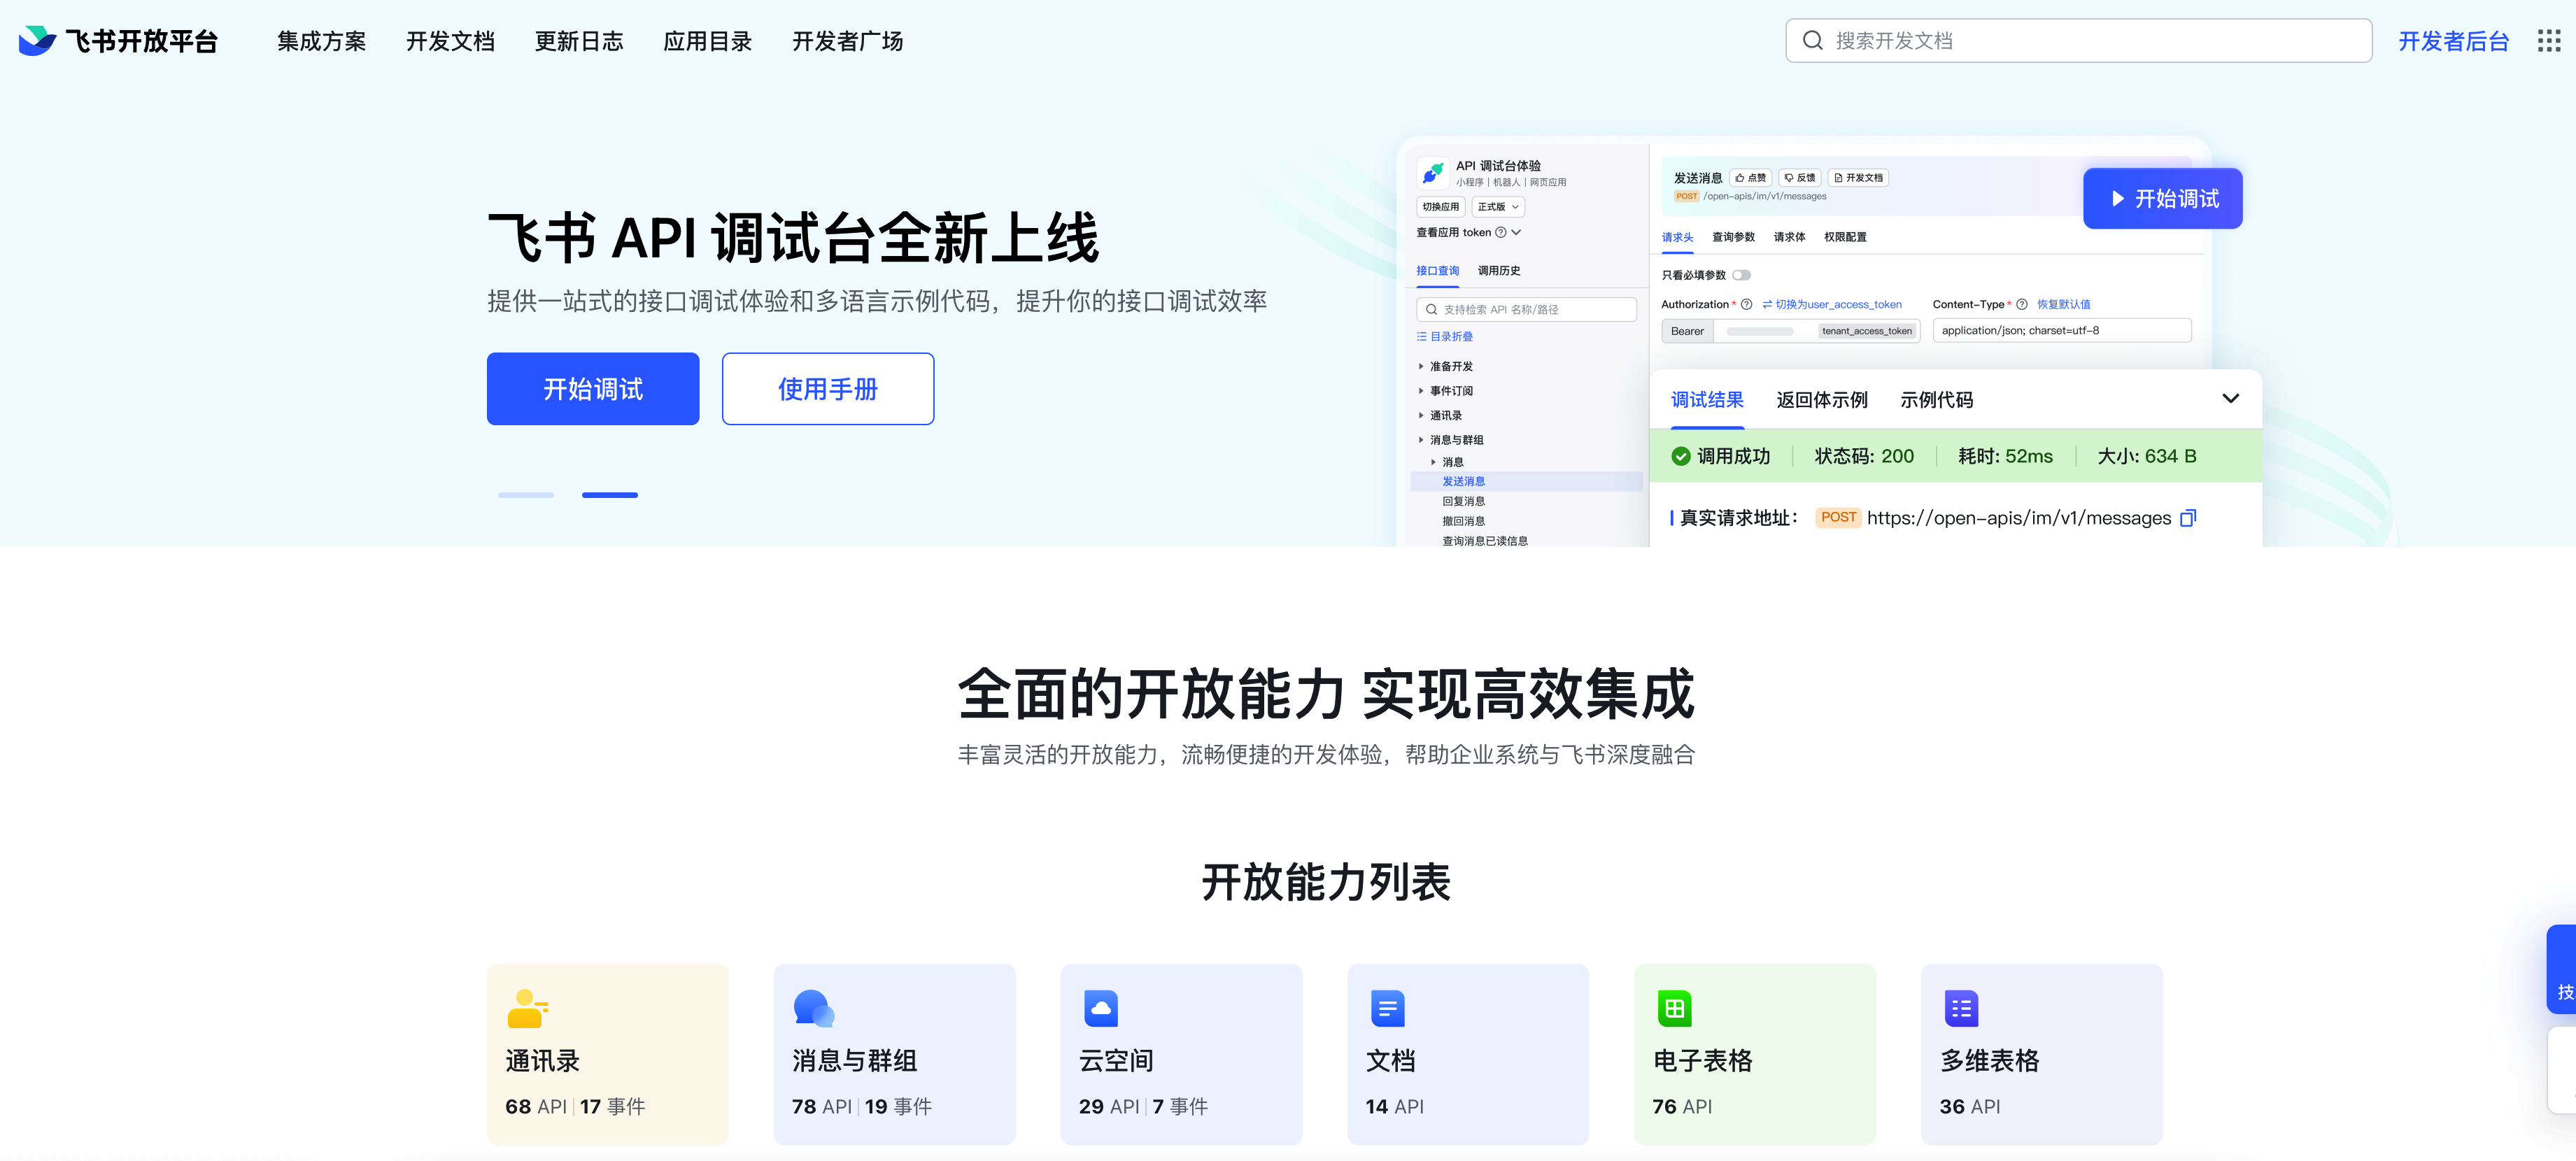Expand the 消息 subtree node
The image size is (2576, 1161).
[x=1433, y=462]
